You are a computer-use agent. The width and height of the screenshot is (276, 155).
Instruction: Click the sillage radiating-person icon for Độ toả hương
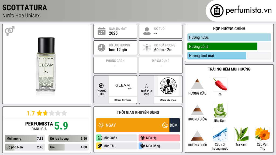tap(147, 48)
